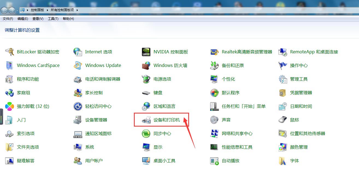
Task: Click the Forward navigation button
Action: (12, 10)
